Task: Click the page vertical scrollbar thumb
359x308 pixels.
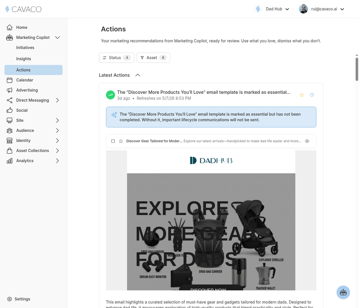Action: 357,69
